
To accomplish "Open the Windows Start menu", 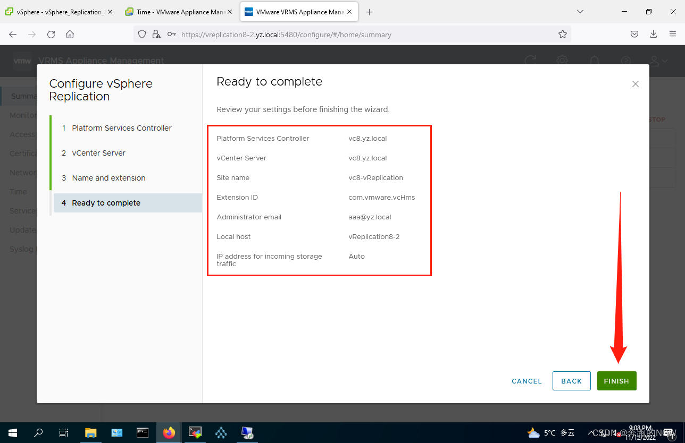I will 13,433.
